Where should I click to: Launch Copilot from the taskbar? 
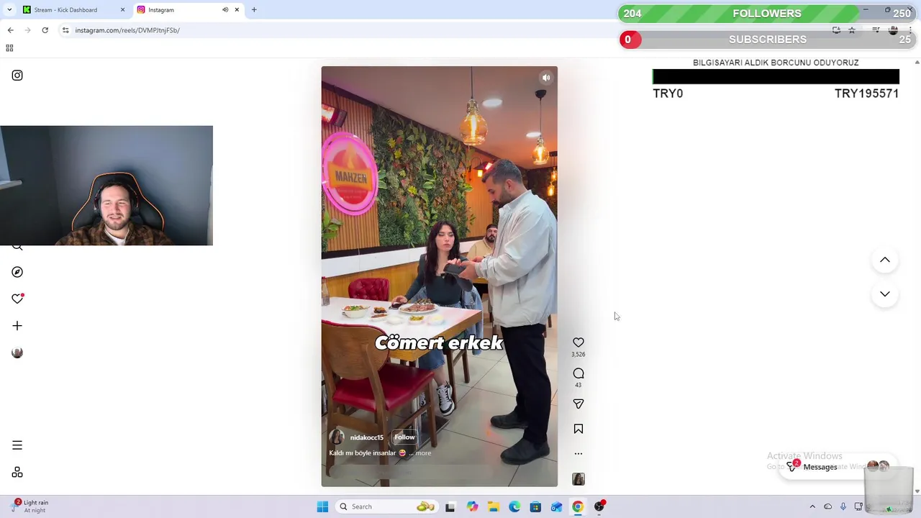[472, 506]
